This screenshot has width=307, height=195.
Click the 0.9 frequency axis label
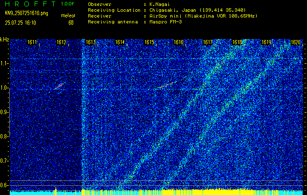(3, 112)
